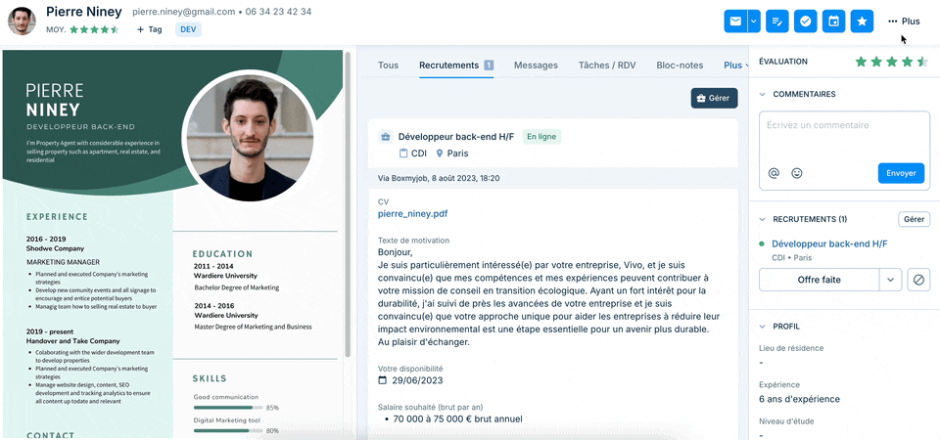
Task: Click Pierre Niney's small avatar photo
Action: pyautogui.click(x=22, y=21)
